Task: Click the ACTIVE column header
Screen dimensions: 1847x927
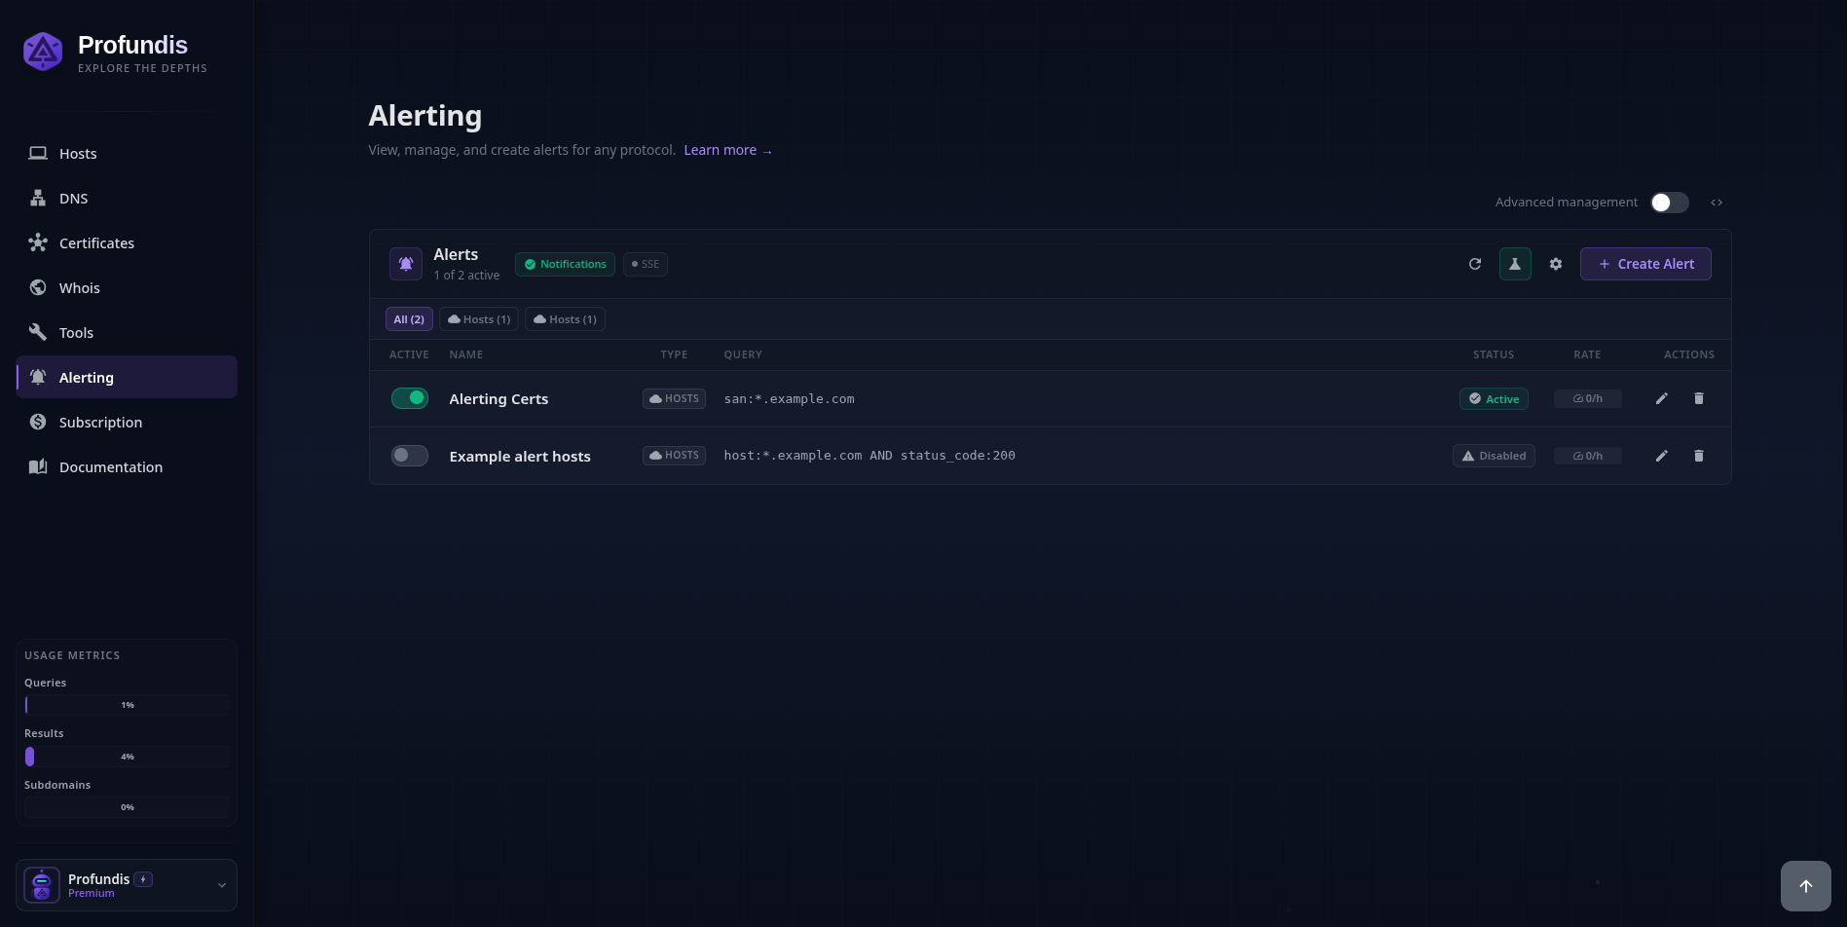Action: click(409, 354)
